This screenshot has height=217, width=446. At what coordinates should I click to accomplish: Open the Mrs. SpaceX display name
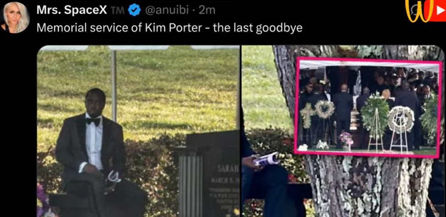pyautogui.click(x=72, y=11)
